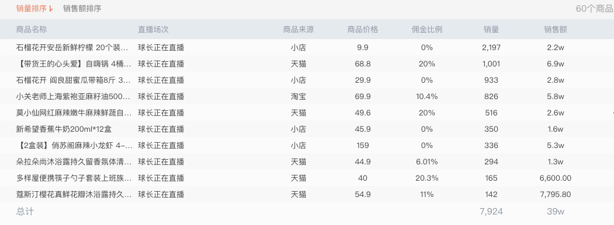This screenshot has width=614, height=225.
Task: Open 俏苏阁麻辣小龙虾 product
Action: pyautogui.click(x=74, y=145)
